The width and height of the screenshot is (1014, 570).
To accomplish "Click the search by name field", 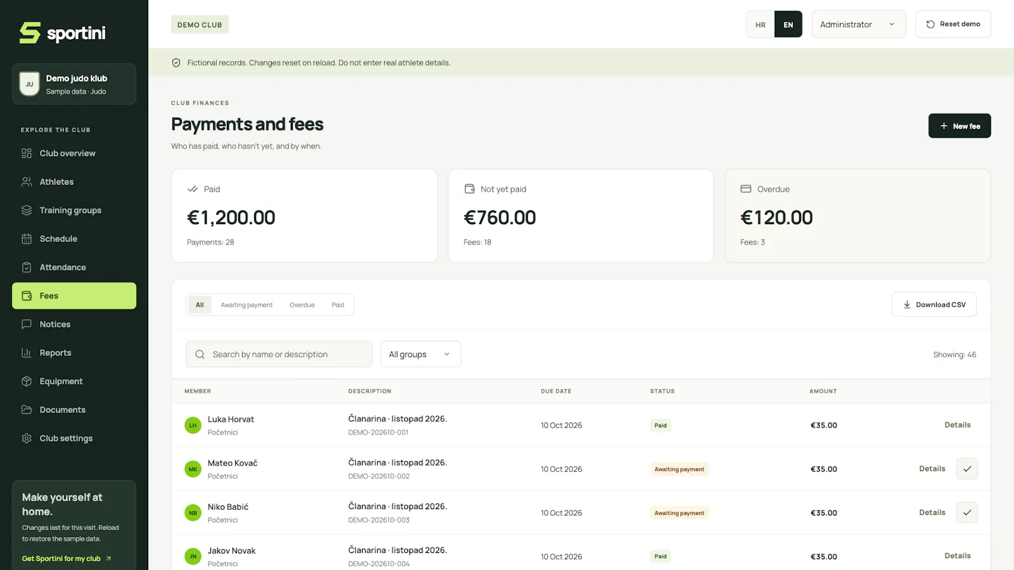I will tap(279, 354).
